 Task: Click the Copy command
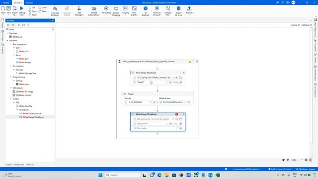33,11
